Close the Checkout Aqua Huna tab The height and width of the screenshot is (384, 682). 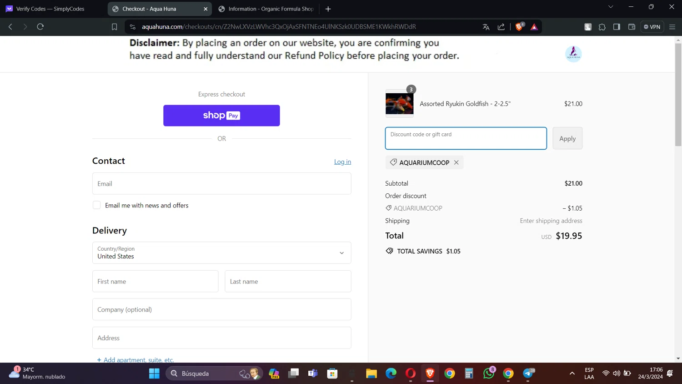206,9
